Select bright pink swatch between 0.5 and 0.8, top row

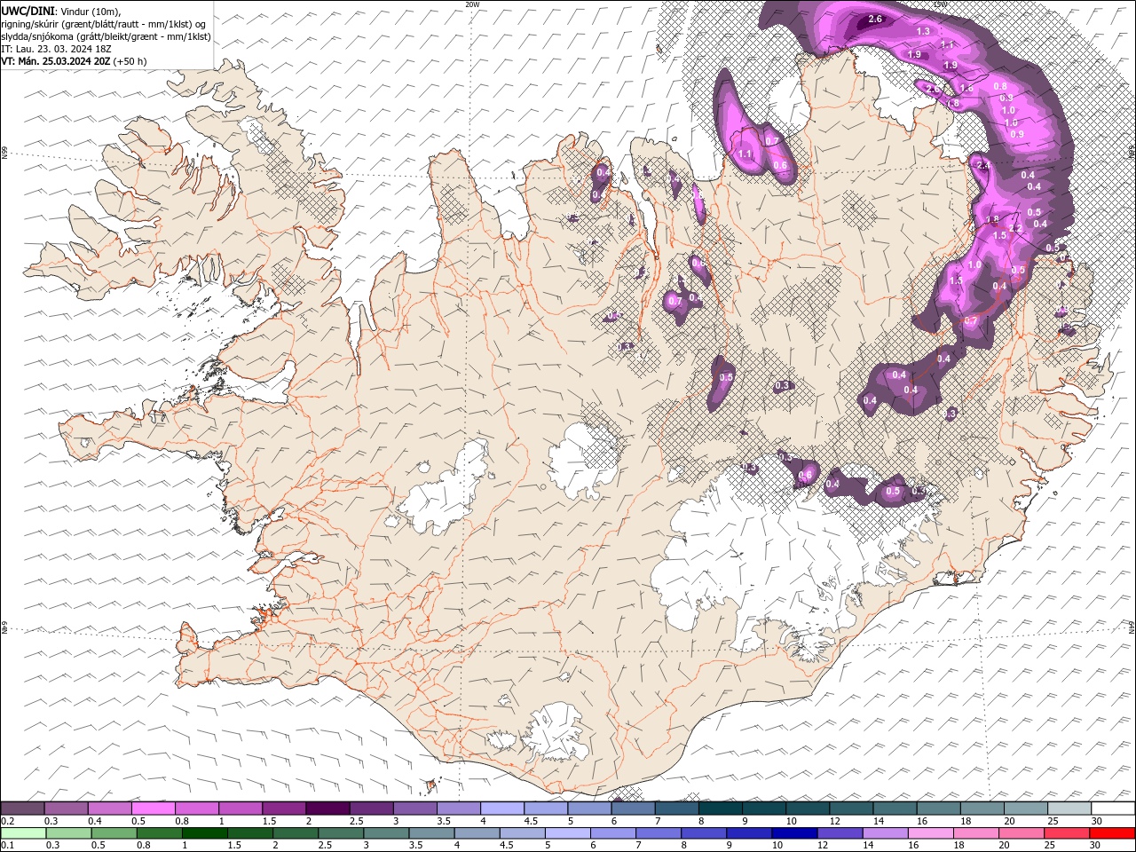[153, 809]
